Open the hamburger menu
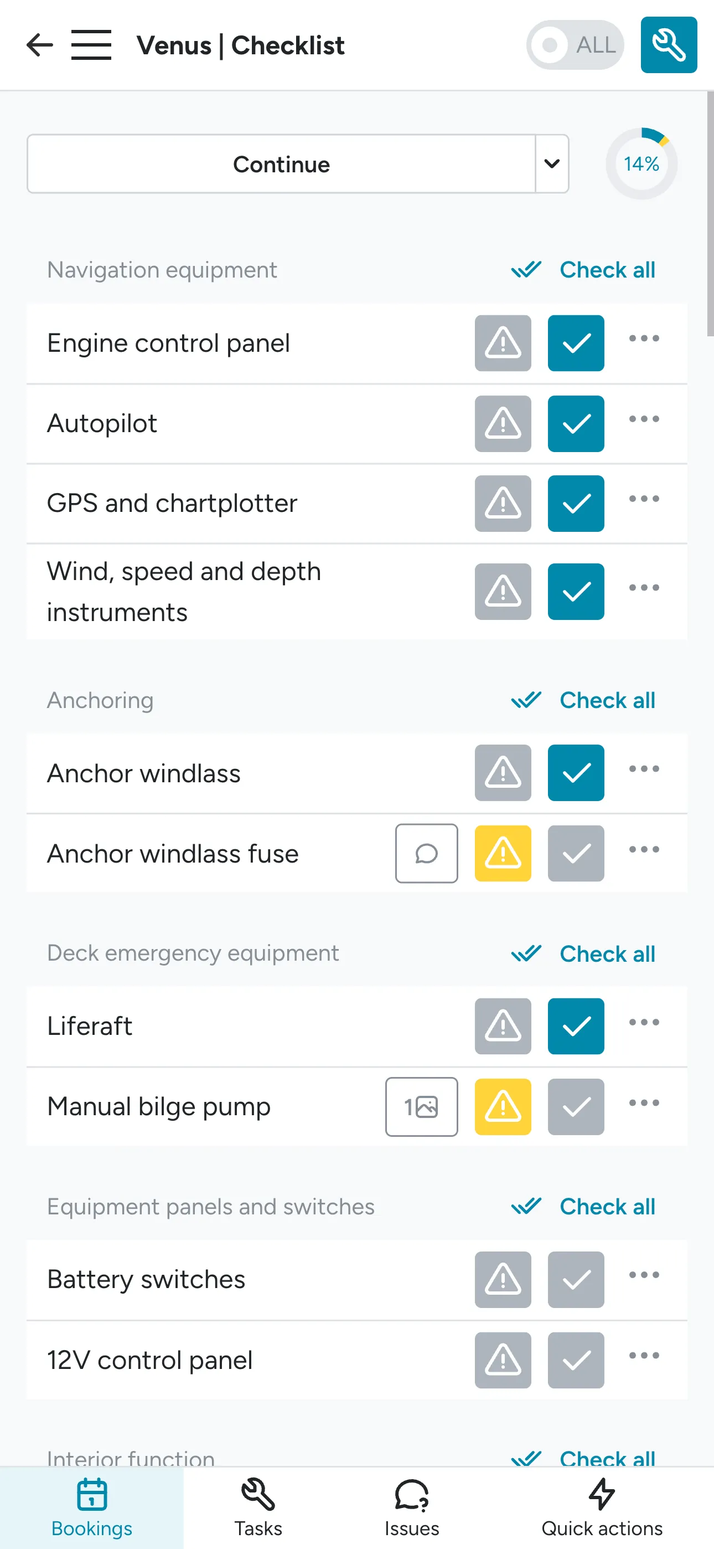This screenshot has width=714, height=1549. pyautogui.click(x=91, y=45)
